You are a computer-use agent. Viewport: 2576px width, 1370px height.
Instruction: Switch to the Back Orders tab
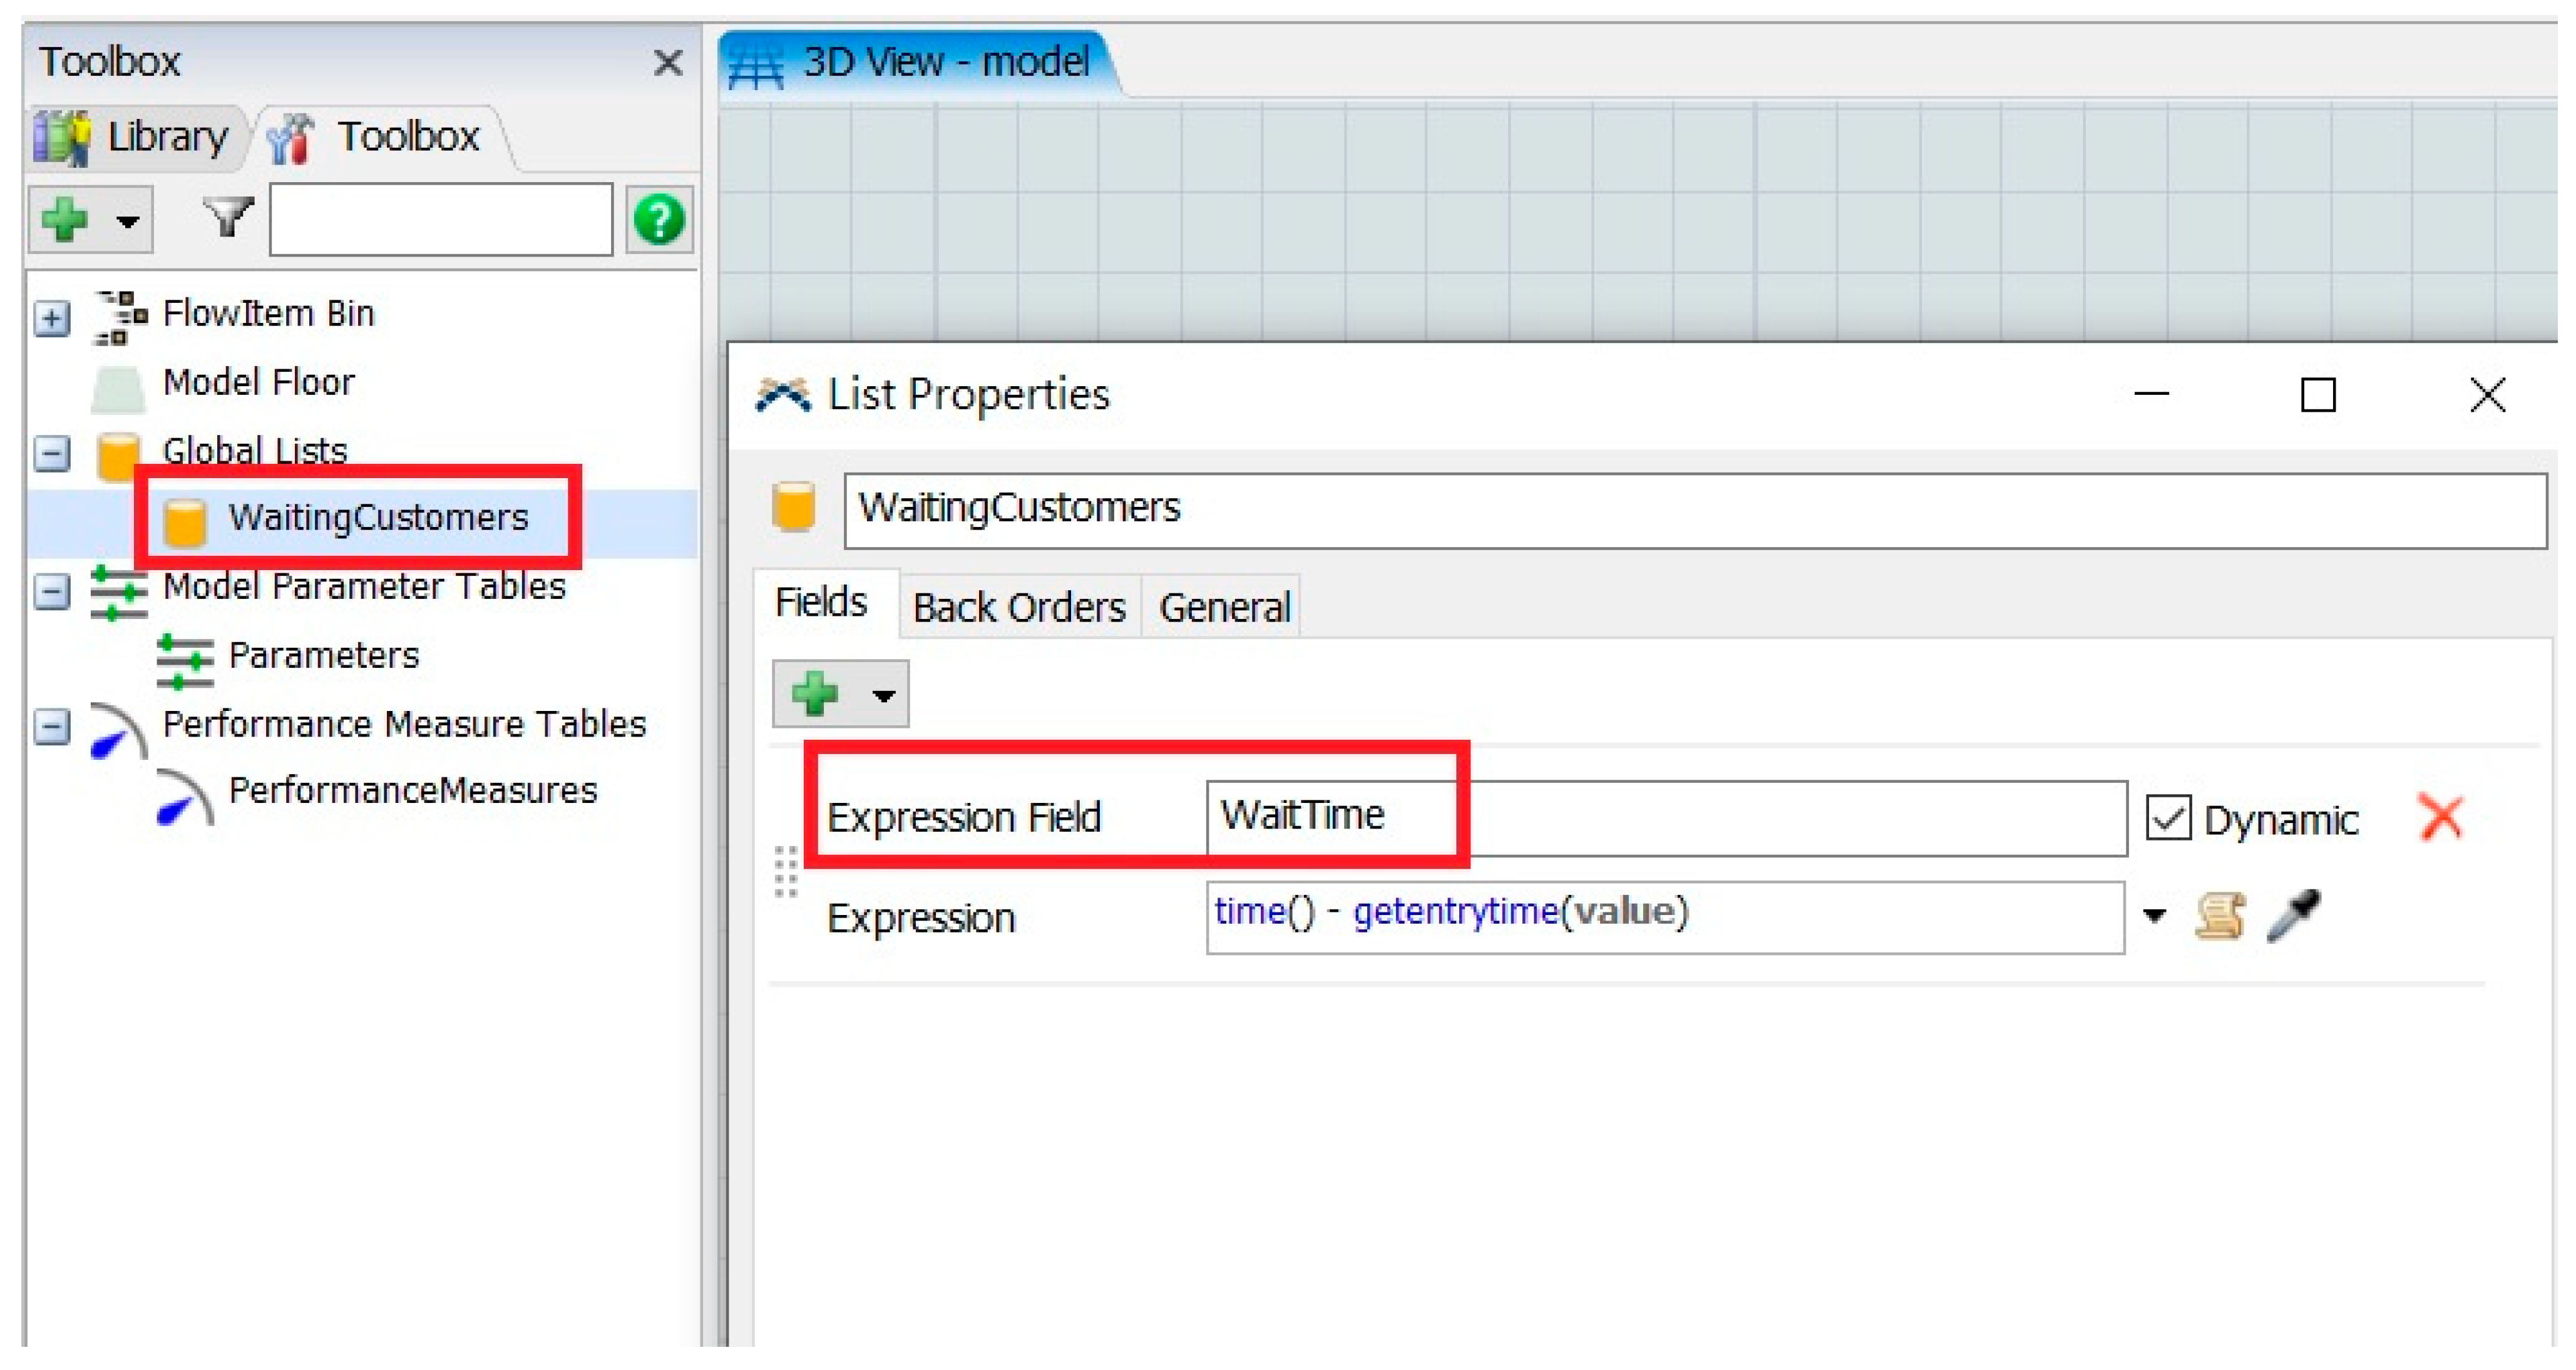point(1019,608)
